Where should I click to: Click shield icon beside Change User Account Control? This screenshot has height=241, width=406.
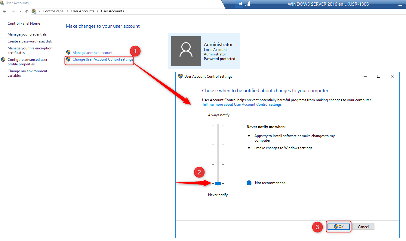[x=68, y=59]
